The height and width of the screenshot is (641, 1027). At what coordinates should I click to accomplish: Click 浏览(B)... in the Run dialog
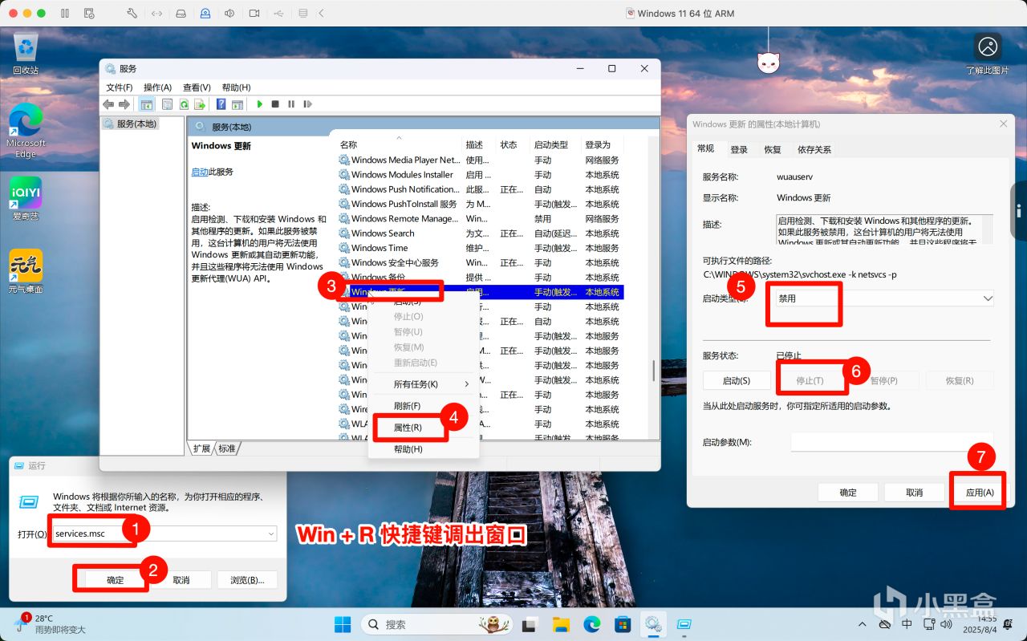(x=247, y=580)
